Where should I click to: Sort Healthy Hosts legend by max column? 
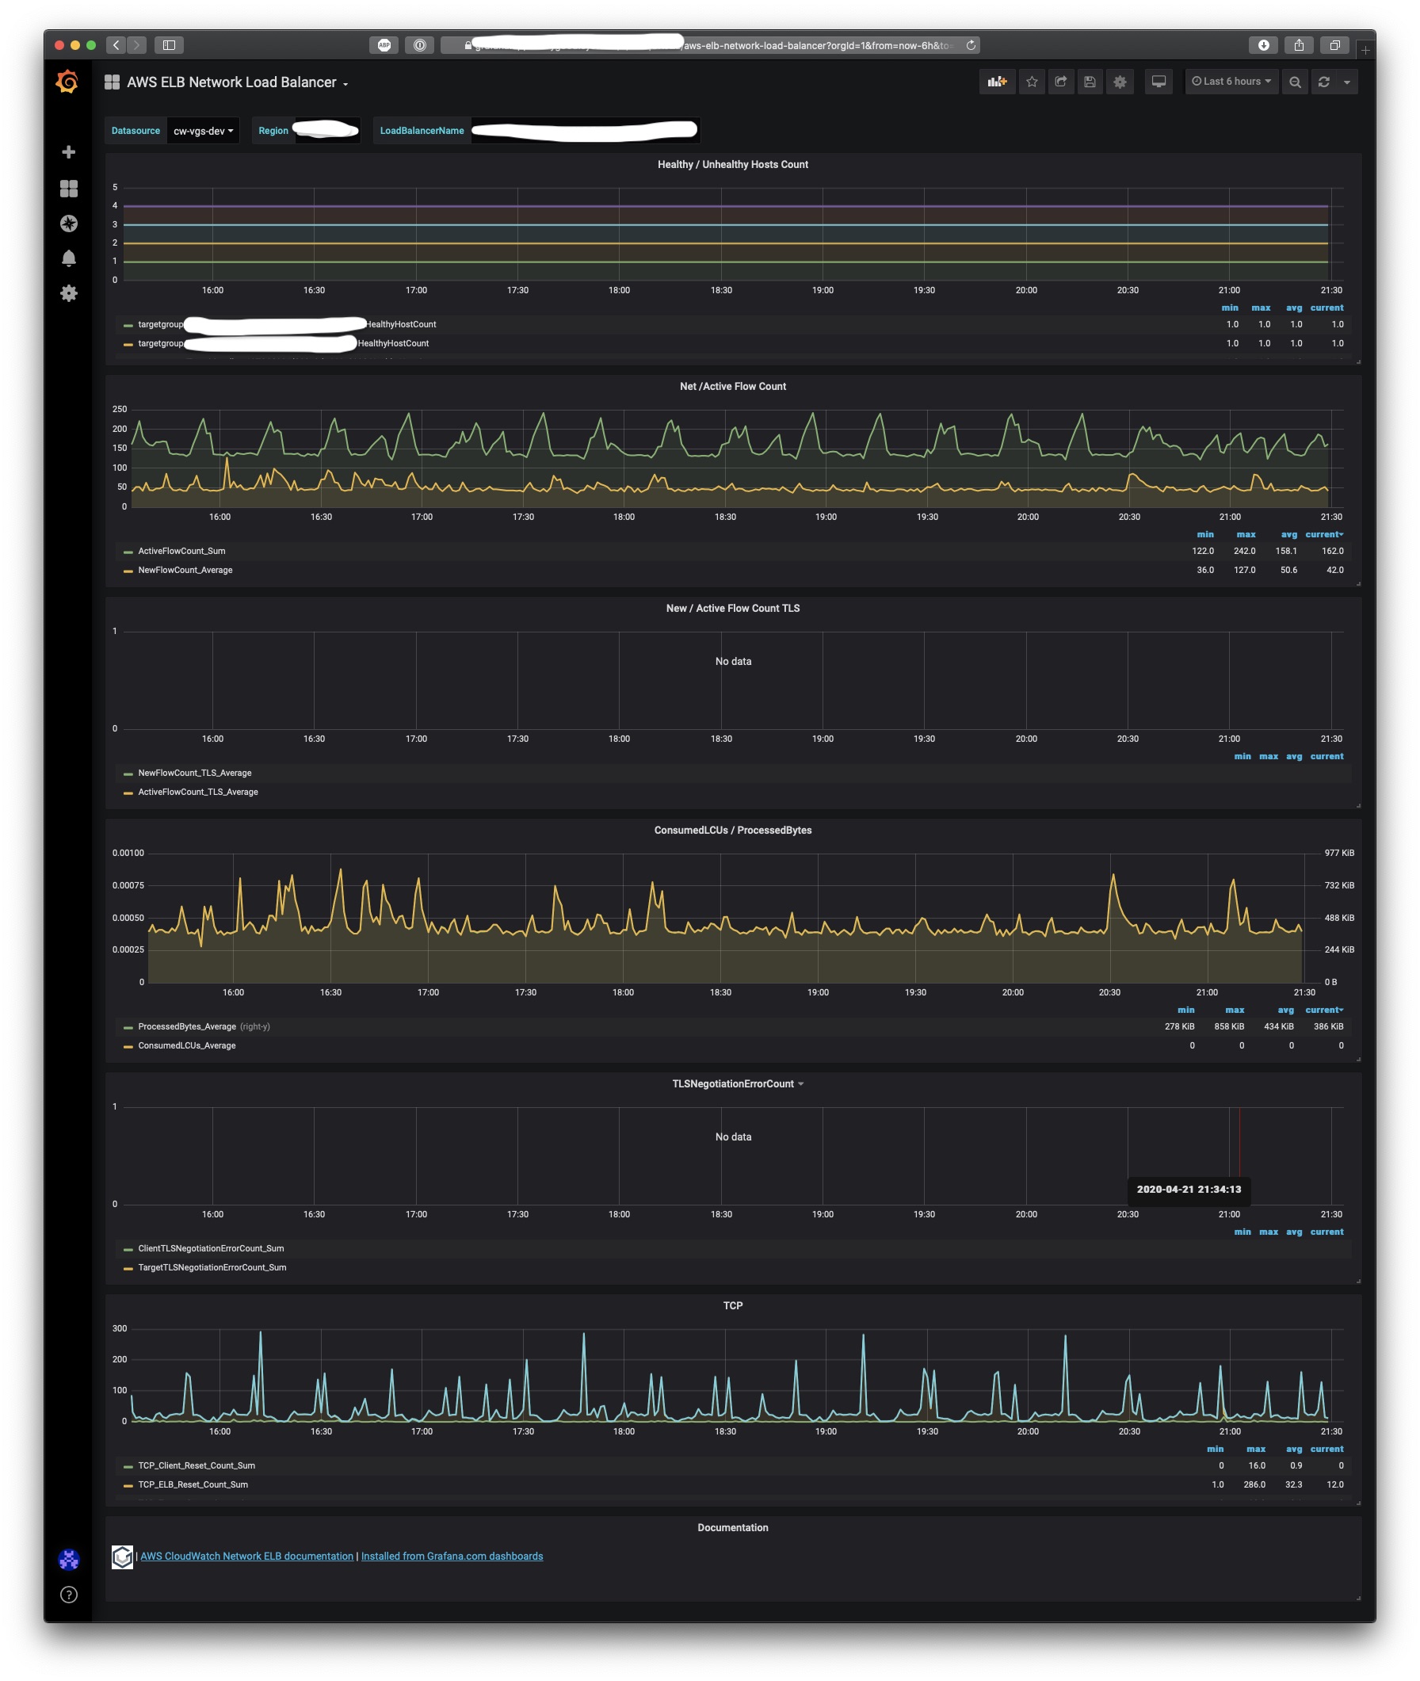click(x=1261, y=308)
